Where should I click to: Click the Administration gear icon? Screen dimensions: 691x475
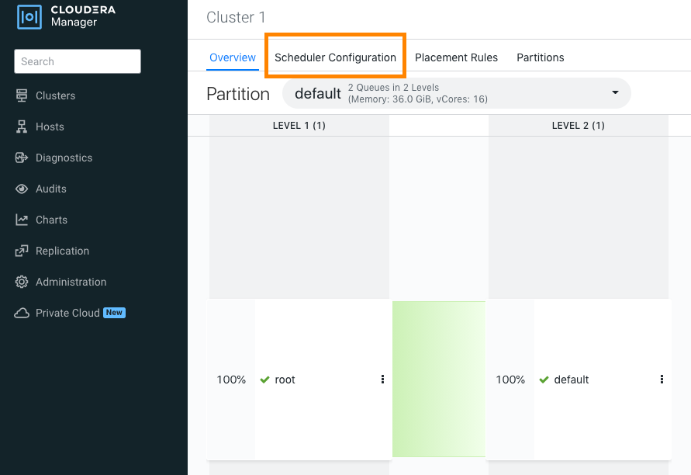[22, 282]
